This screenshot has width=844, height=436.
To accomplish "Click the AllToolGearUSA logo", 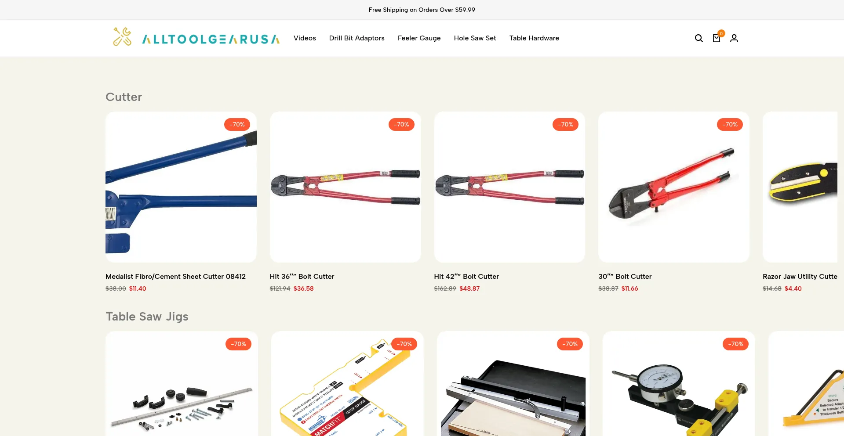I will pos(196,37).
